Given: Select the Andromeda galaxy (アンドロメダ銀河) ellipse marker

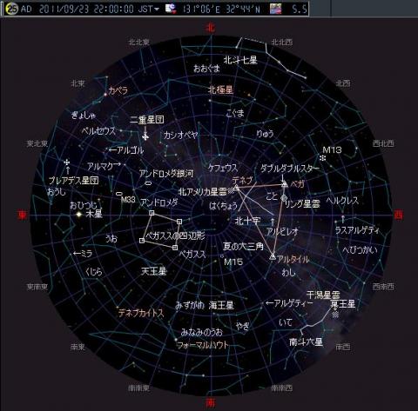Looking at the screenshot, I should 148,183.
